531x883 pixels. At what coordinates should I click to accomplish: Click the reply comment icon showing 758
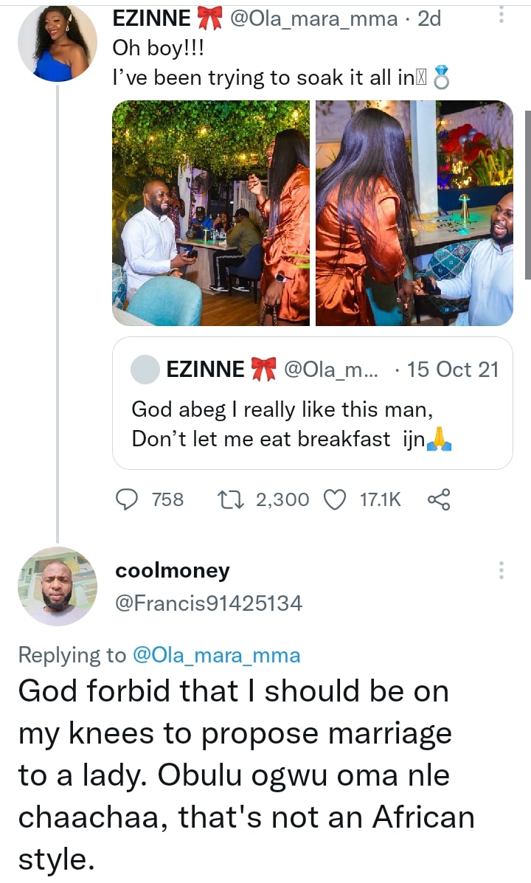tap(128, 500)
